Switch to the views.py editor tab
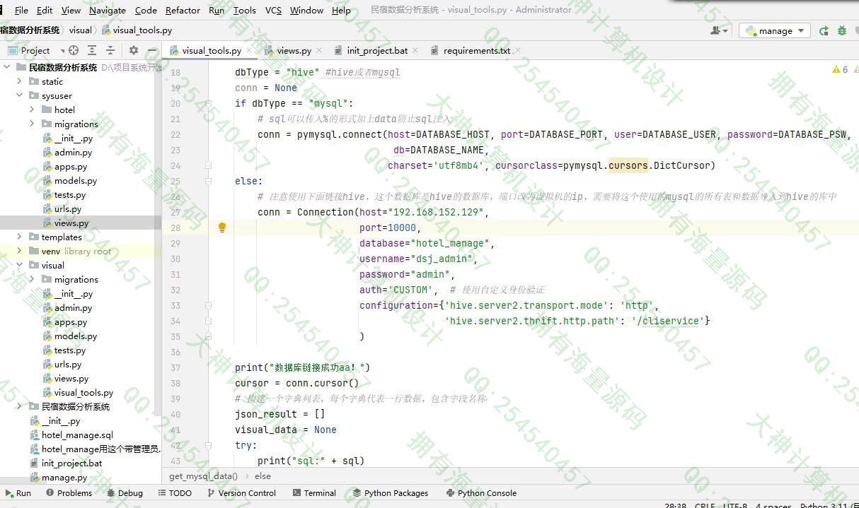 pyautogui.click(x=294, y=50)
